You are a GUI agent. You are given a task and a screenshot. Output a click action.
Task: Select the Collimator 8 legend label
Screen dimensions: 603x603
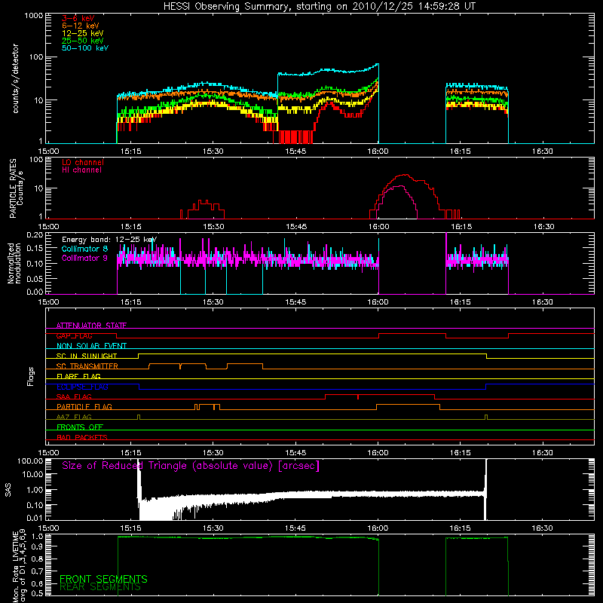coord(84,249)
